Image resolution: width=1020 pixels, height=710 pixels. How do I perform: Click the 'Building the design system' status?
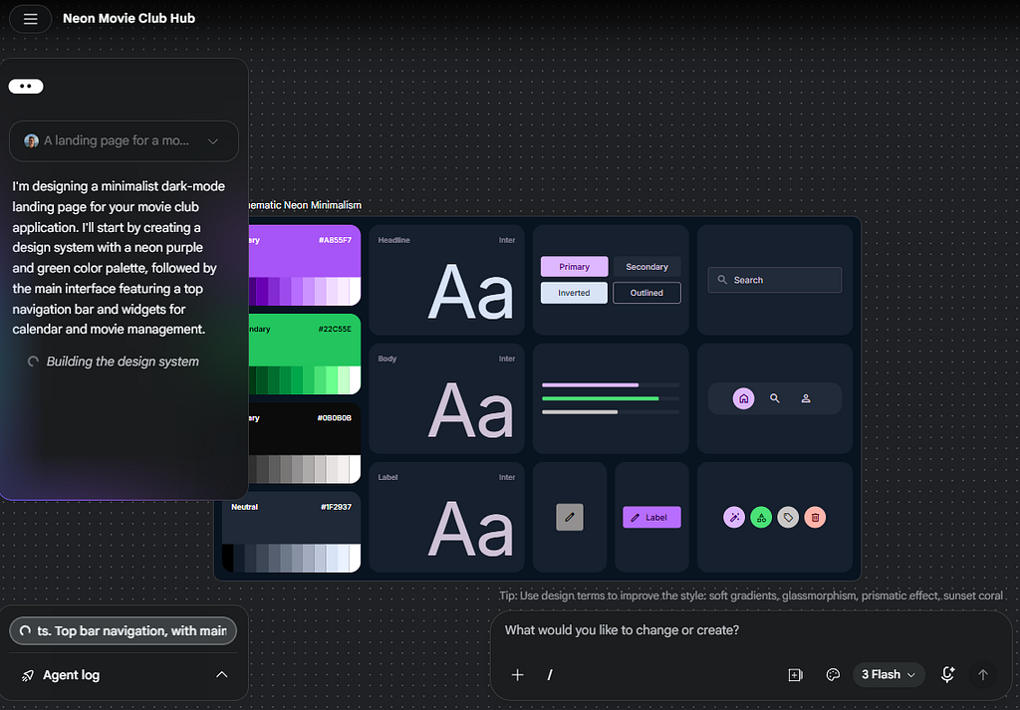(123, 361)
